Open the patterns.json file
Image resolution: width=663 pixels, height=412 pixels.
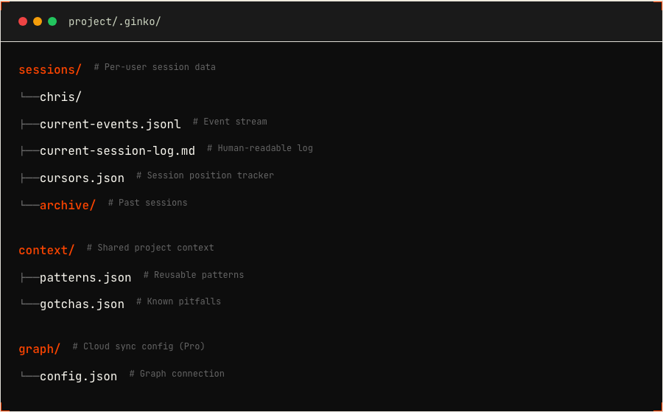coord(85,278)
